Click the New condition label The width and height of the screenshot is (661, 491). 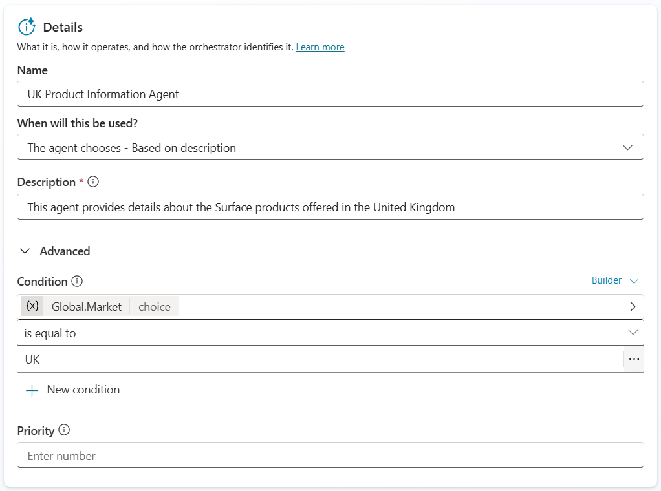click(x=83, y=390)
